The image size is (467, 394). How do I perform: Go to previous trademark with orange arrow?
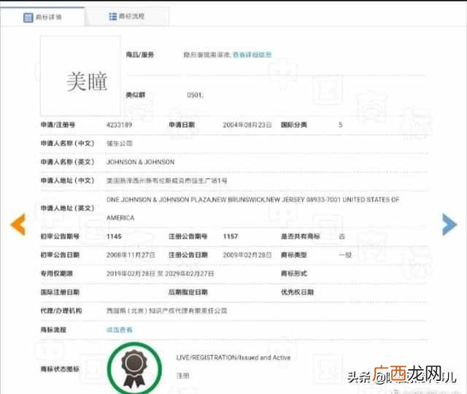click(18, 225)
